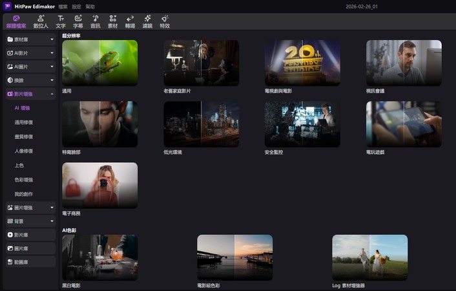Expand the AI圖片 dropdown arrow
Screen dimensions: 456x291
click(x=52, y=67)
